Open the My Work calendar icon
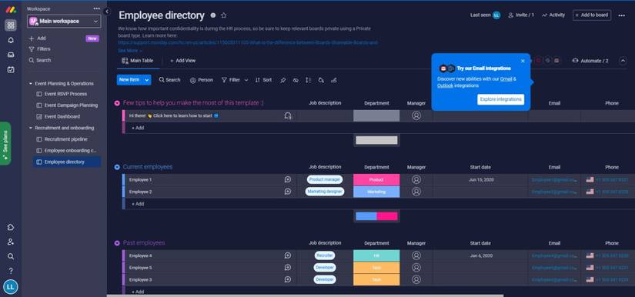 pos(11,69)
